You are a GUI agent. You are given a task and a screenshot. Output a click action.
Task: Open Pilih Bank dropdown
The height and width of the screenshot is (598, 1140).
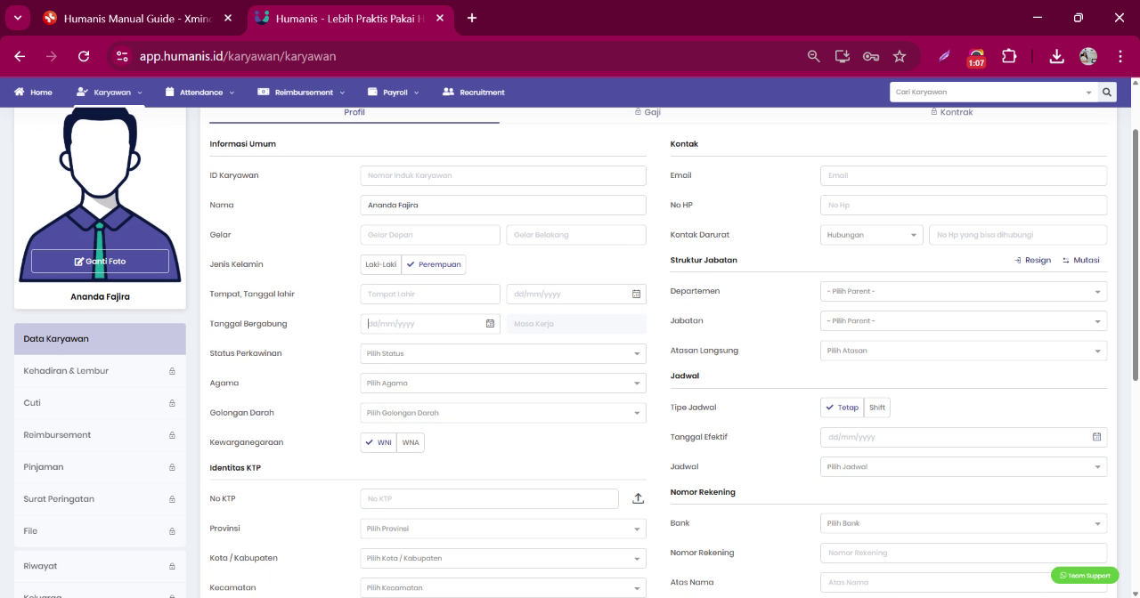click(964, 523)
